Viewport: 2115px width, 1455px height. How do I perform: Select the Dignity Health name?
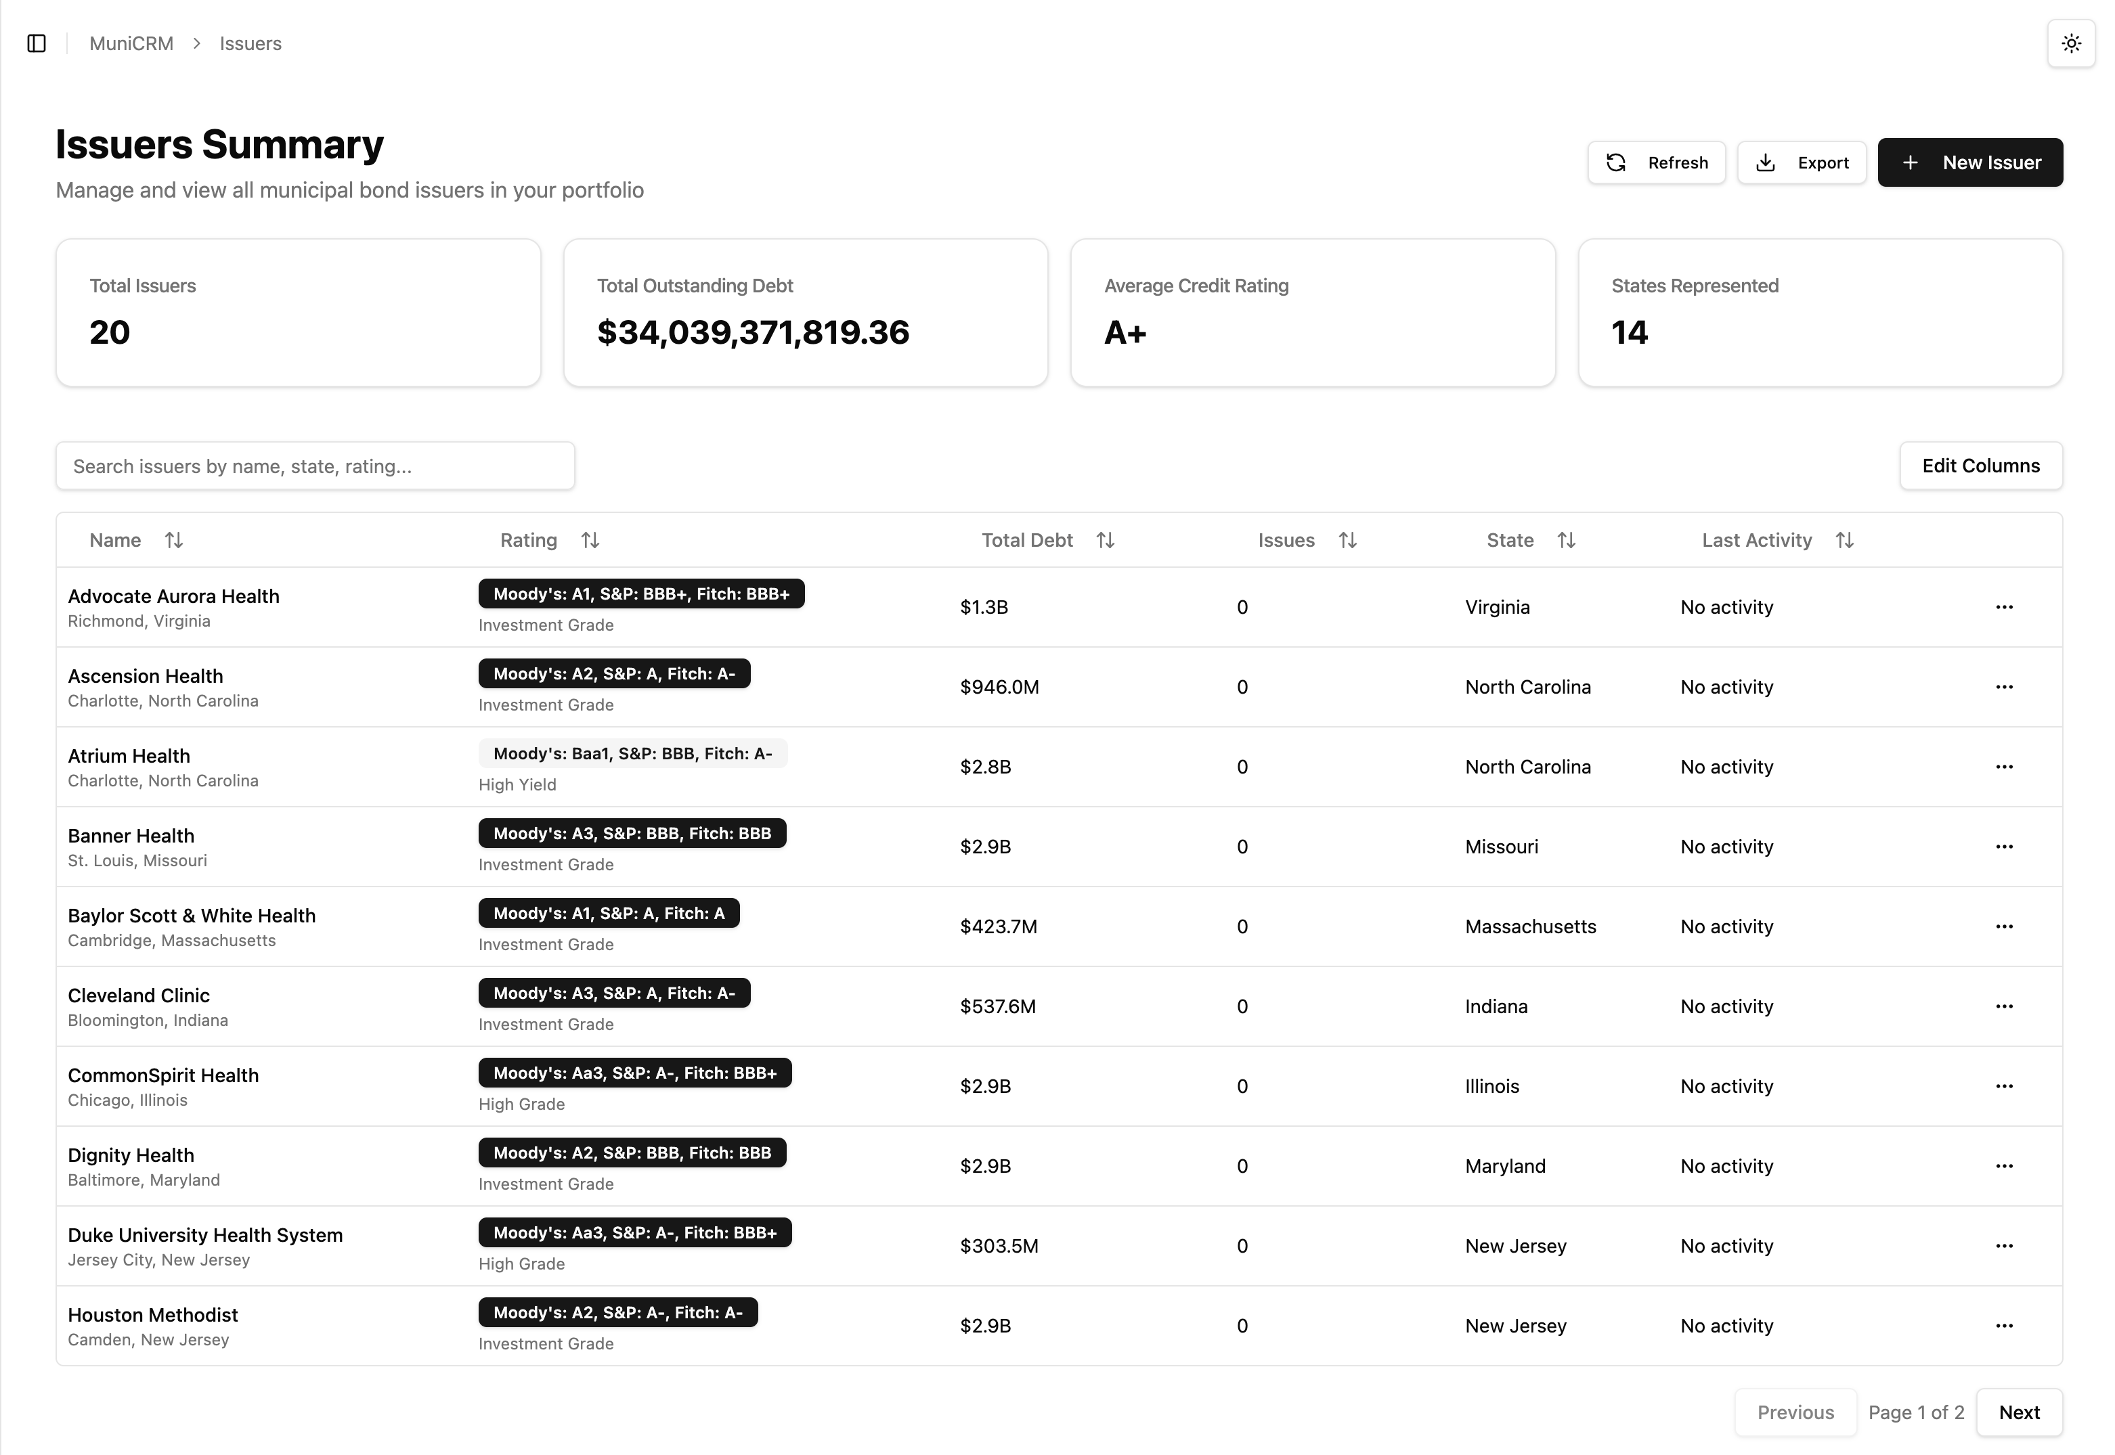click(x=131, y=1155)
